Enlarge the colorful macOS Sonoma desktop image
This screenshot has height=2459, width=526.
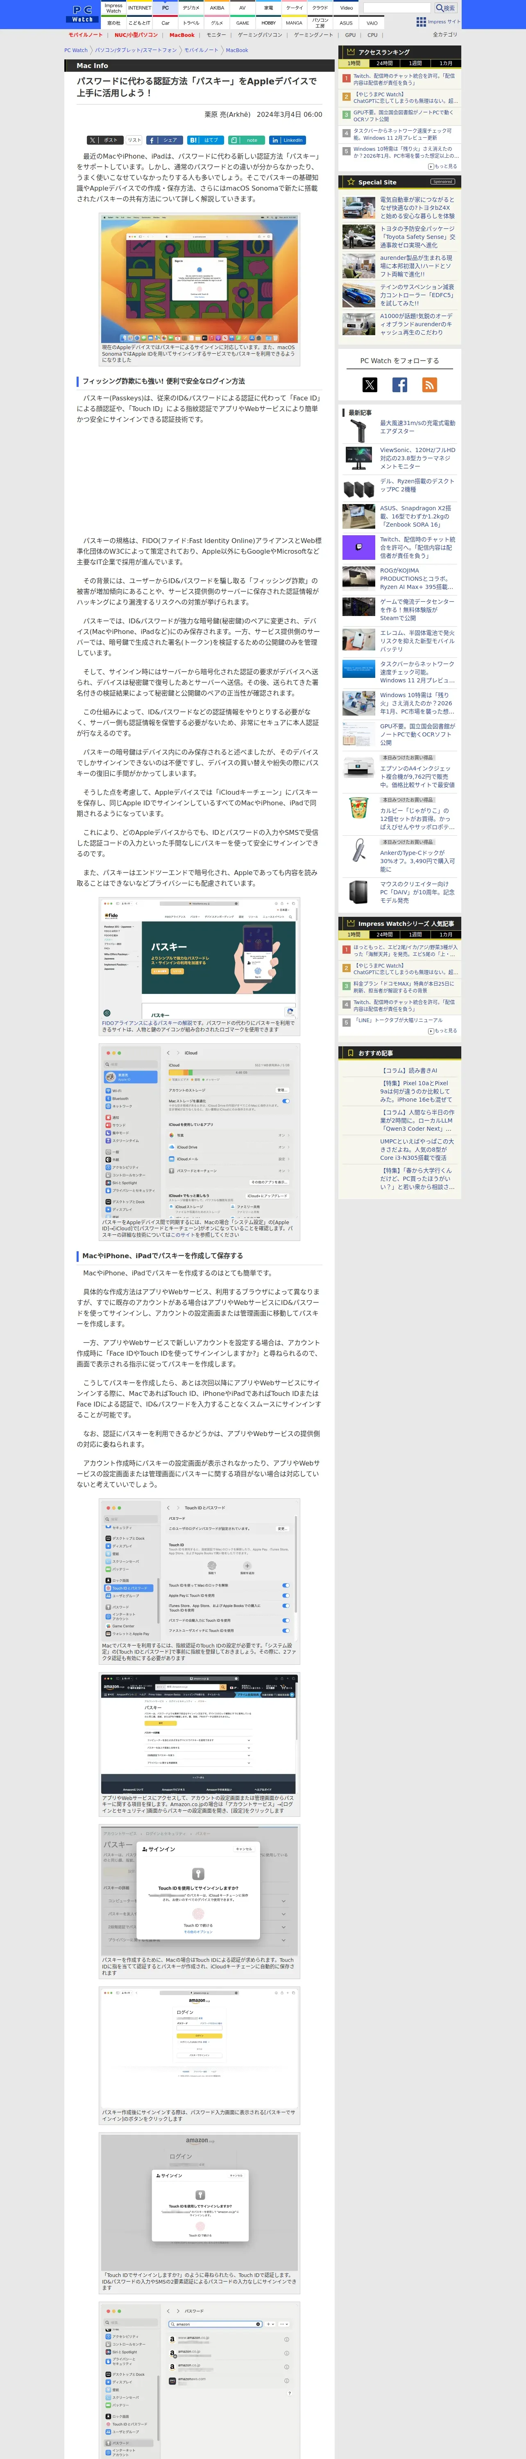[x=199, y=279]
